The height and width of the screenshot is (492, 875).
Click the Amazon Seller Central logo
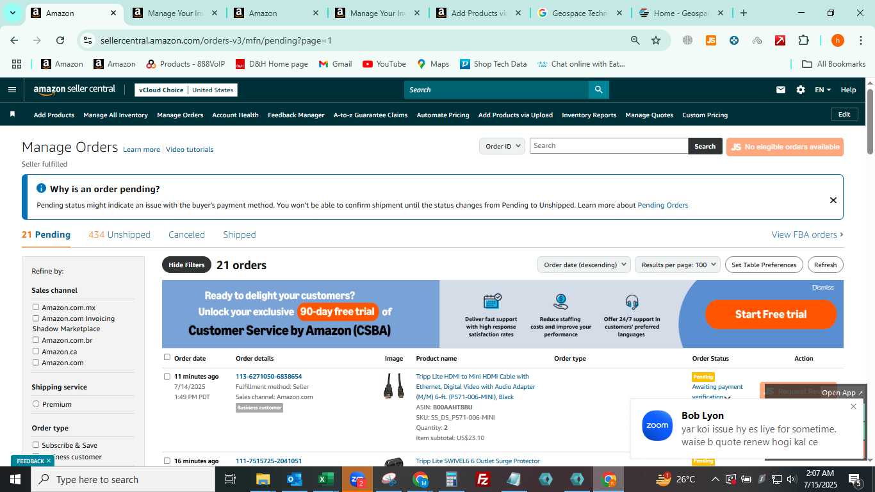pyautogui.click(x=74, y=90)
